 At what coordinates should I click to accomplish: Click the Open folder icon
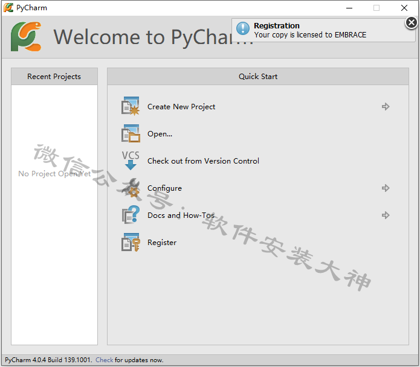(131, 133)
